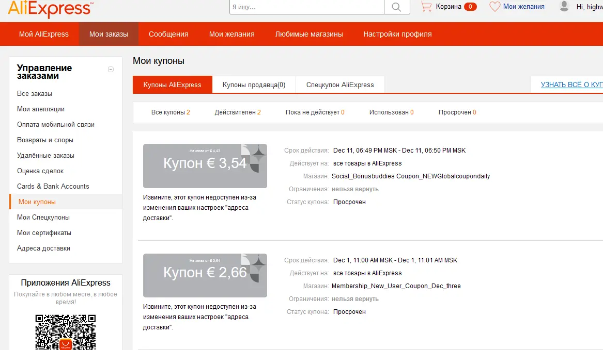Click the magnifier search button
This screenshot has width=603, height=350.
[x=397, y=7]
